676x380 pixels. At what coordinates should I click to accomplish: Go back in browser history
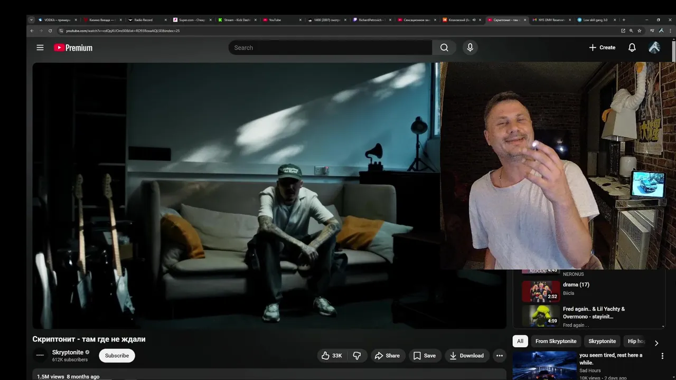(32, 31)
